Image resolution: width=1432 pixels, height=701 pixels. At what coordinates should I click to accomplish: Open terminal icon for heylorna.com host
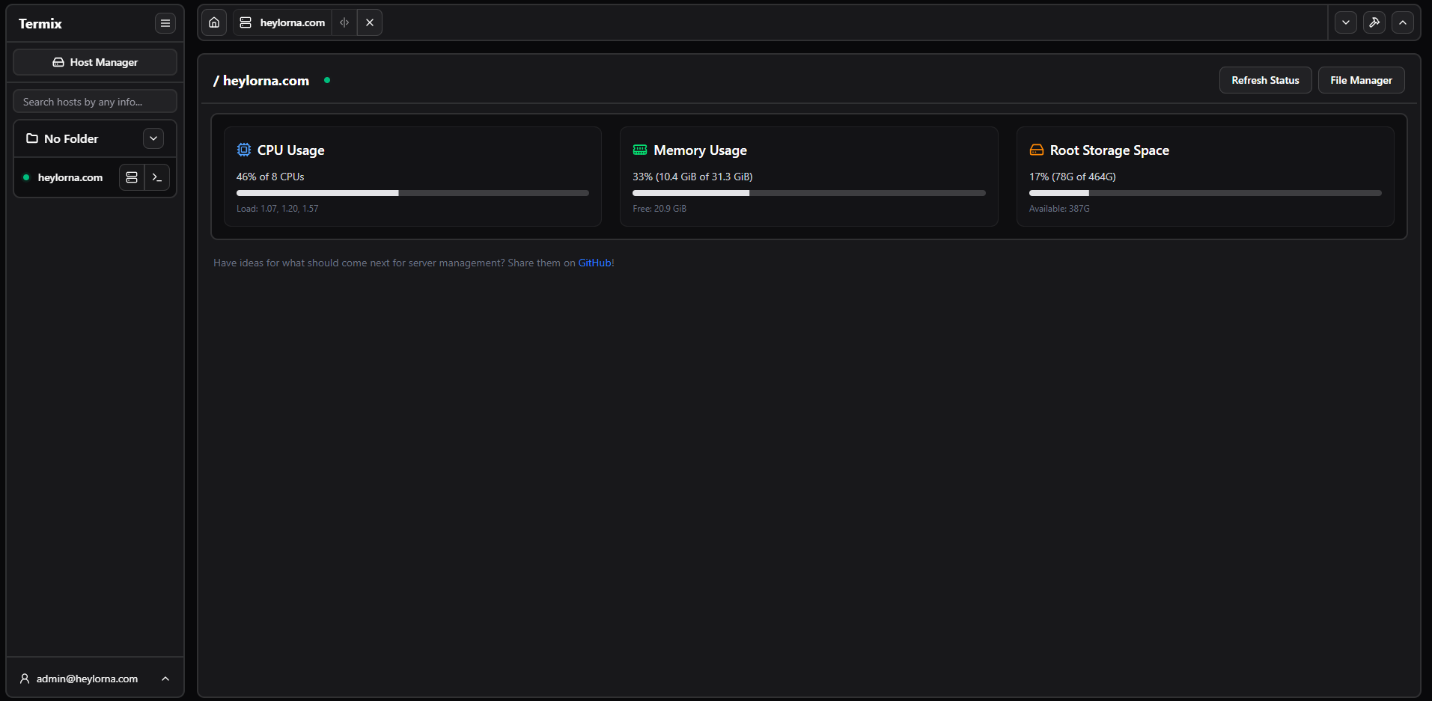click(x=157, y=177)
